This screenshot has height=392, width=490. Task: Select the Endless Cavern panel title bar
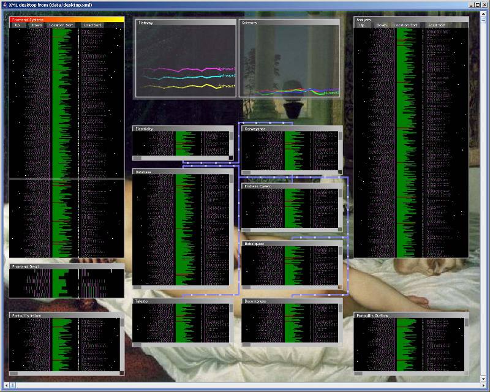click(x=292, y=186)
